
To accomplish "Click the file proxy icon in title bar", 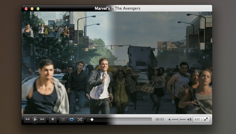I will click(113, 8).
